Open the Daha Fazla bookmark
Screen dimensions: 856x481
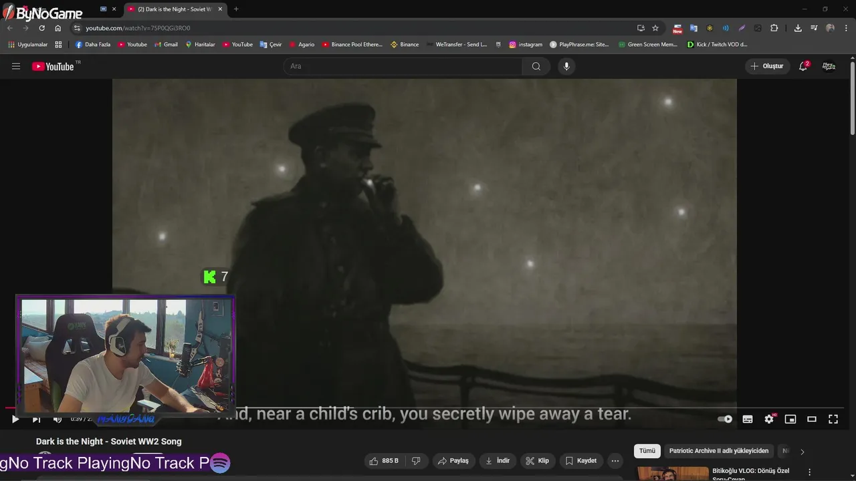pyautogui.click(x=92, y=45)
